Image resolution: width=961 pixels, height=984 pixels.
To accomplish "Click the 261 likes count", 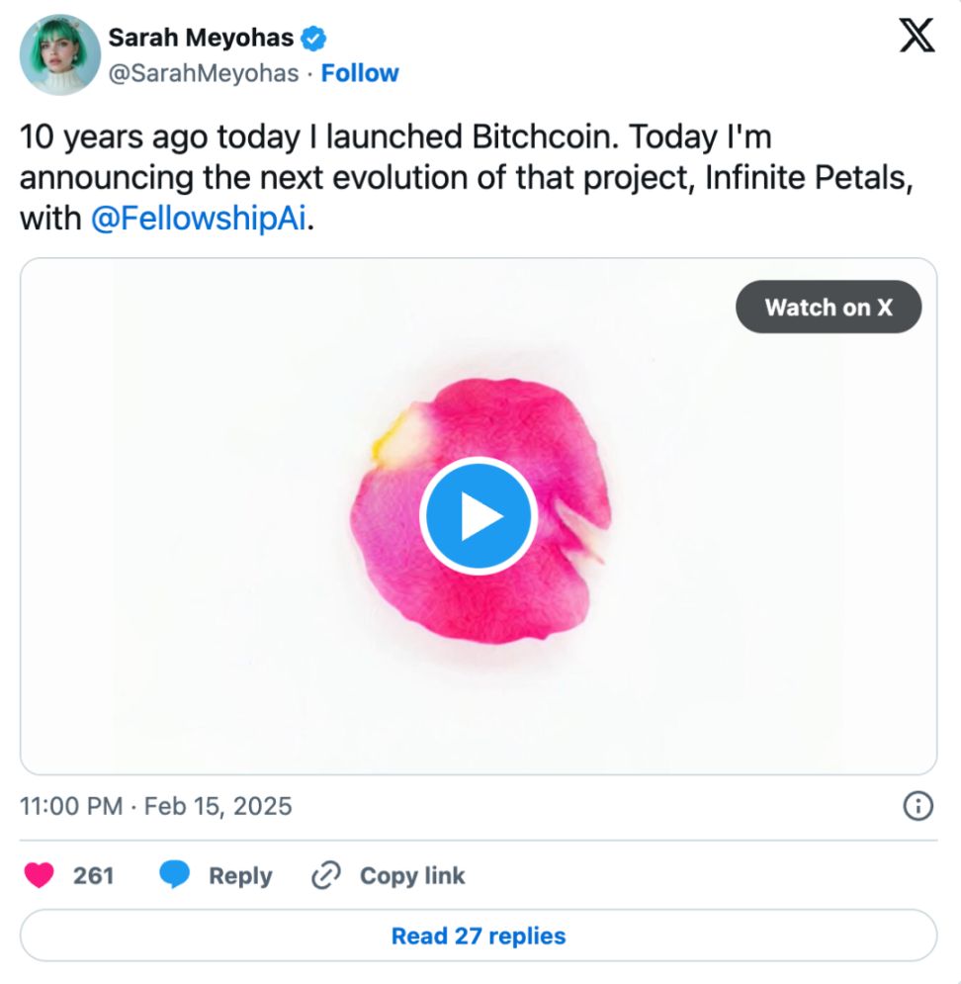I will (x=94, y=875).
